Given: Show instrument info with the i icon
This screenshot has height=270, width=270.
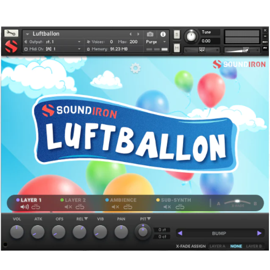Looking at the screenshot, I should point(163,34).
